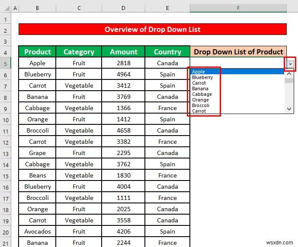
Task: Click the Amount header cell
Action: pos(123,51)
